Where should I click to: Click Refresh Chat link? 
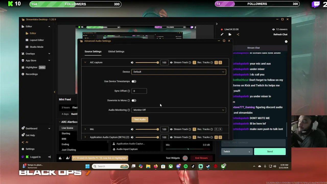[x=280, y=34]
